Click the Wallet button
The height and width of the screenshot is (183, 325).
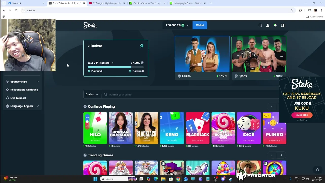pos(200,25)
